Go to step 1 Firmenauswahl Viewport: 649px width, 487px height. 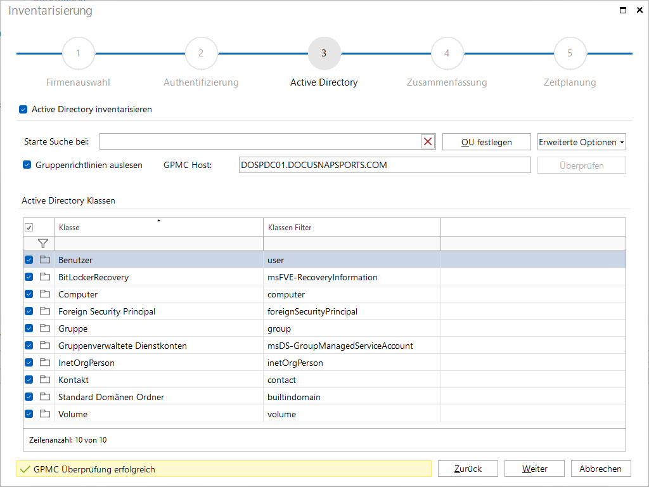pos(78,53)
